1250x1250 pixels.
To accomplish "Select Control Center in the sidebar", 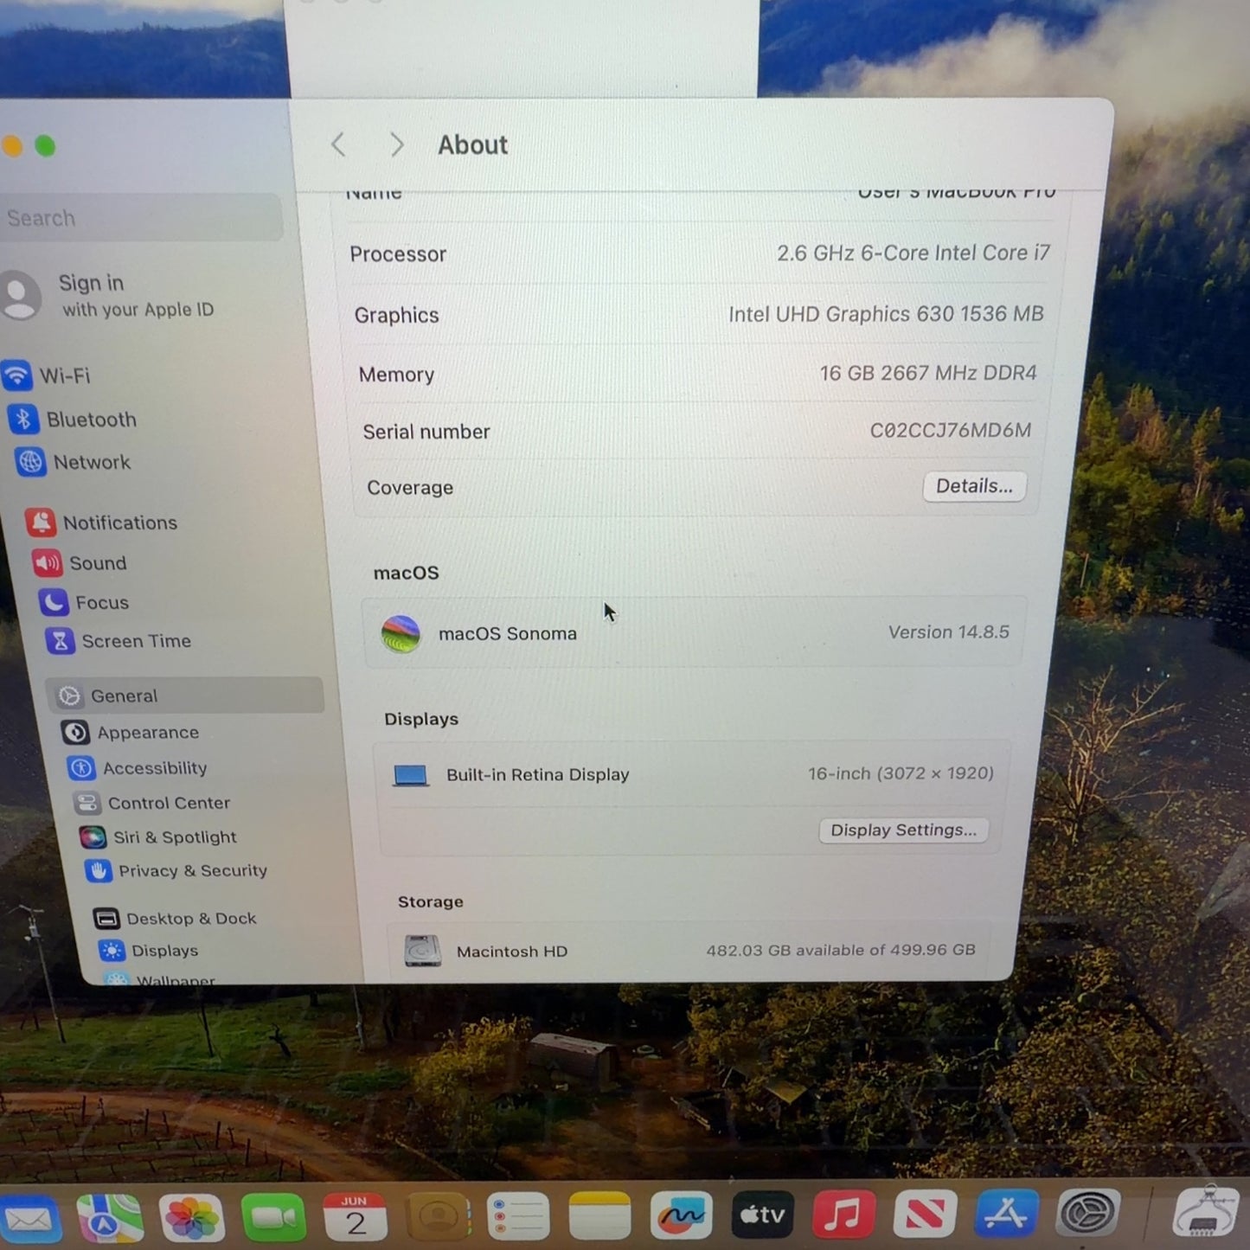I will (x=152, y=803).
